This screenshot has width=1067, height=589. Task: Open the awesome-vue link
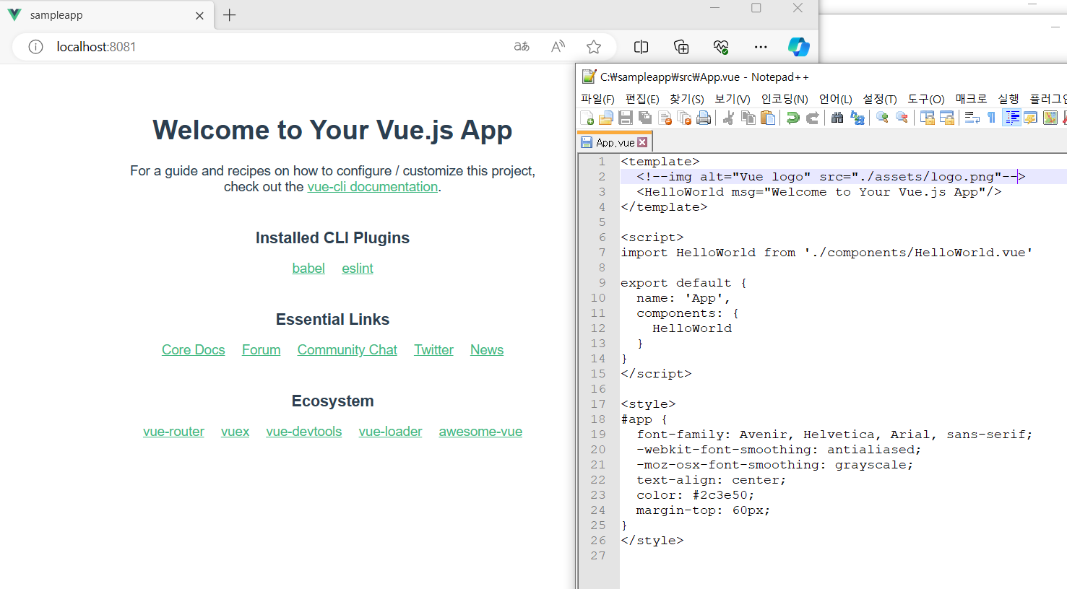480,432
